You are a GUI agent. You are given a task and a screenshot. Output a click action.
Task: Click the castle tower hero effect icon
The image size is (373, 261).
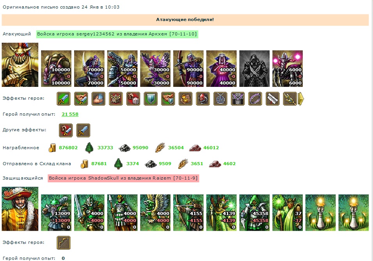coord(116,99)
